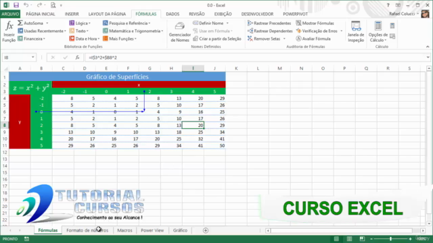The image size is (433, 243).
Task: Expand the Definir Nome dropdown arrow
Action: [227, 23]
